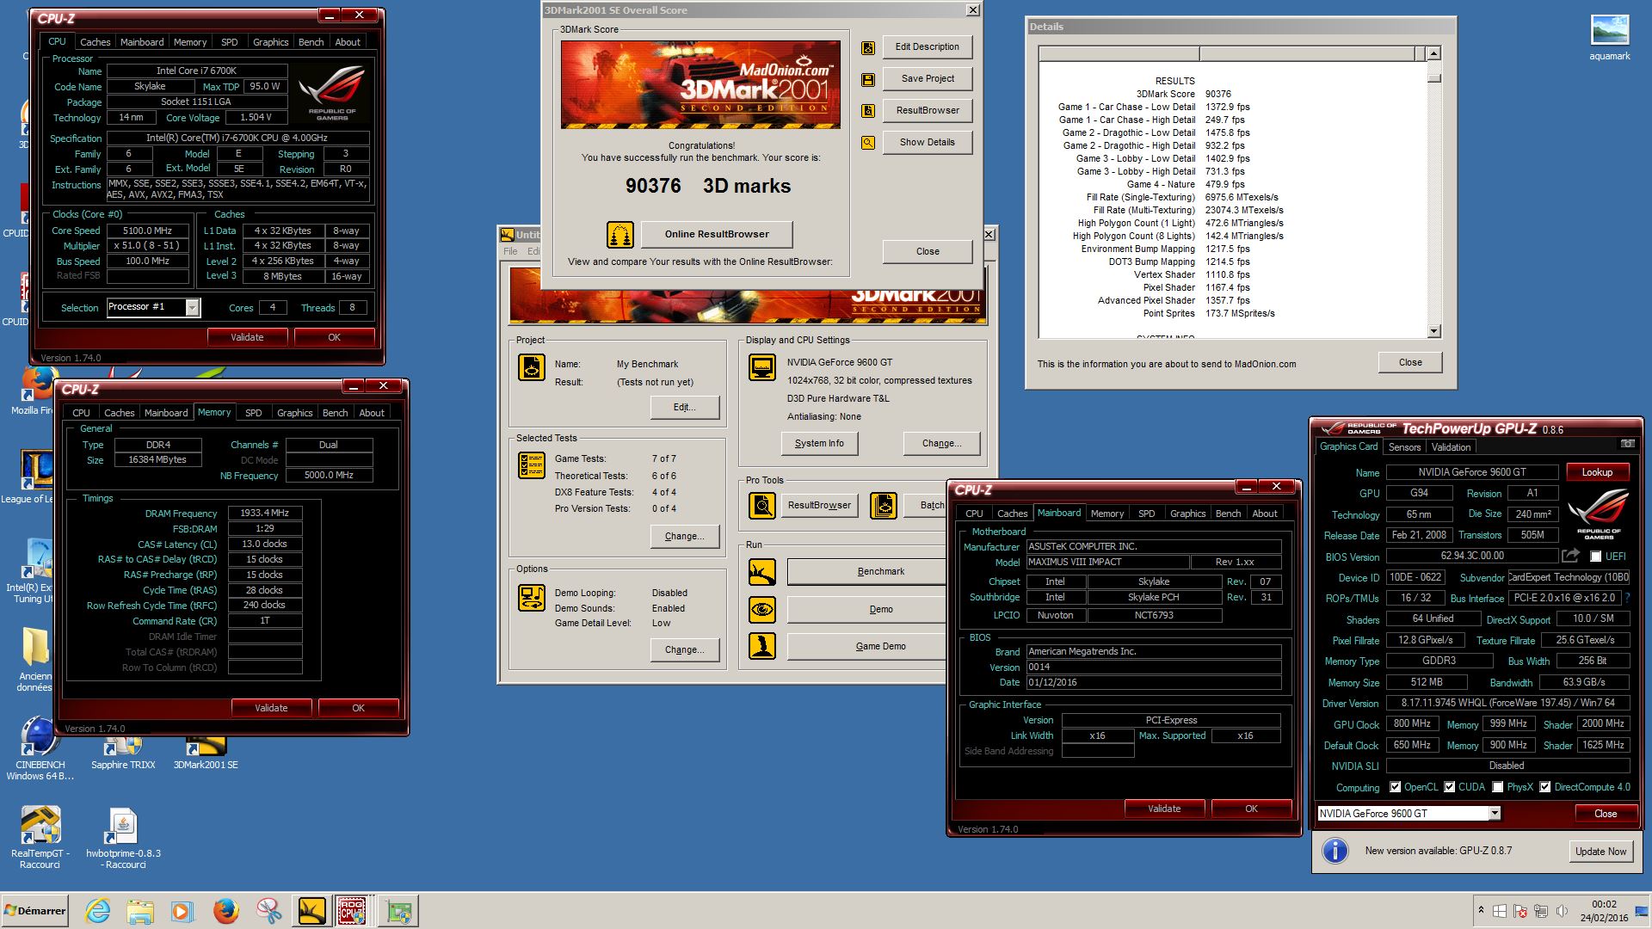Click the Display and CPU Settings monitor icon
The width and height of the screenshot is (1652, 929).
coord(762,367)
